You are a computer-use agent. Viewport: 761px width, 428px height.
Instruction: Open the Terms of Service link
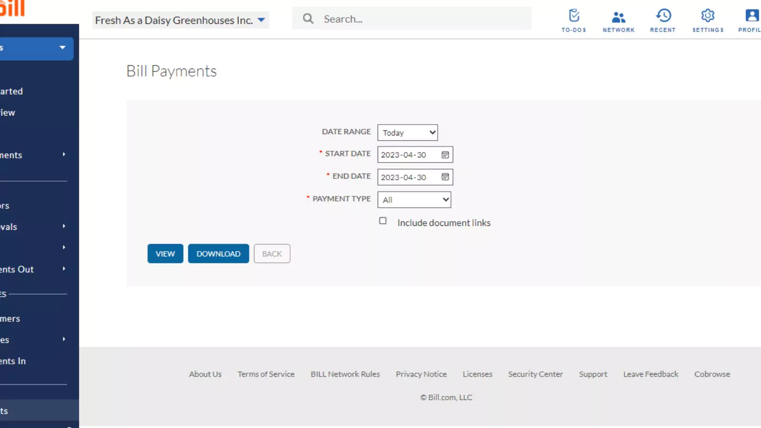point(266,374)
